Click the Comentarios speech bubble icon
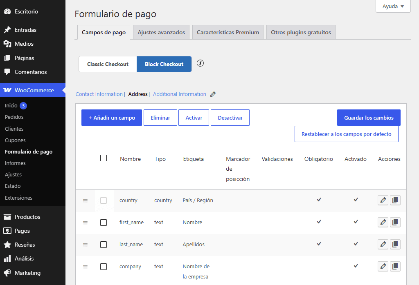 7,72
